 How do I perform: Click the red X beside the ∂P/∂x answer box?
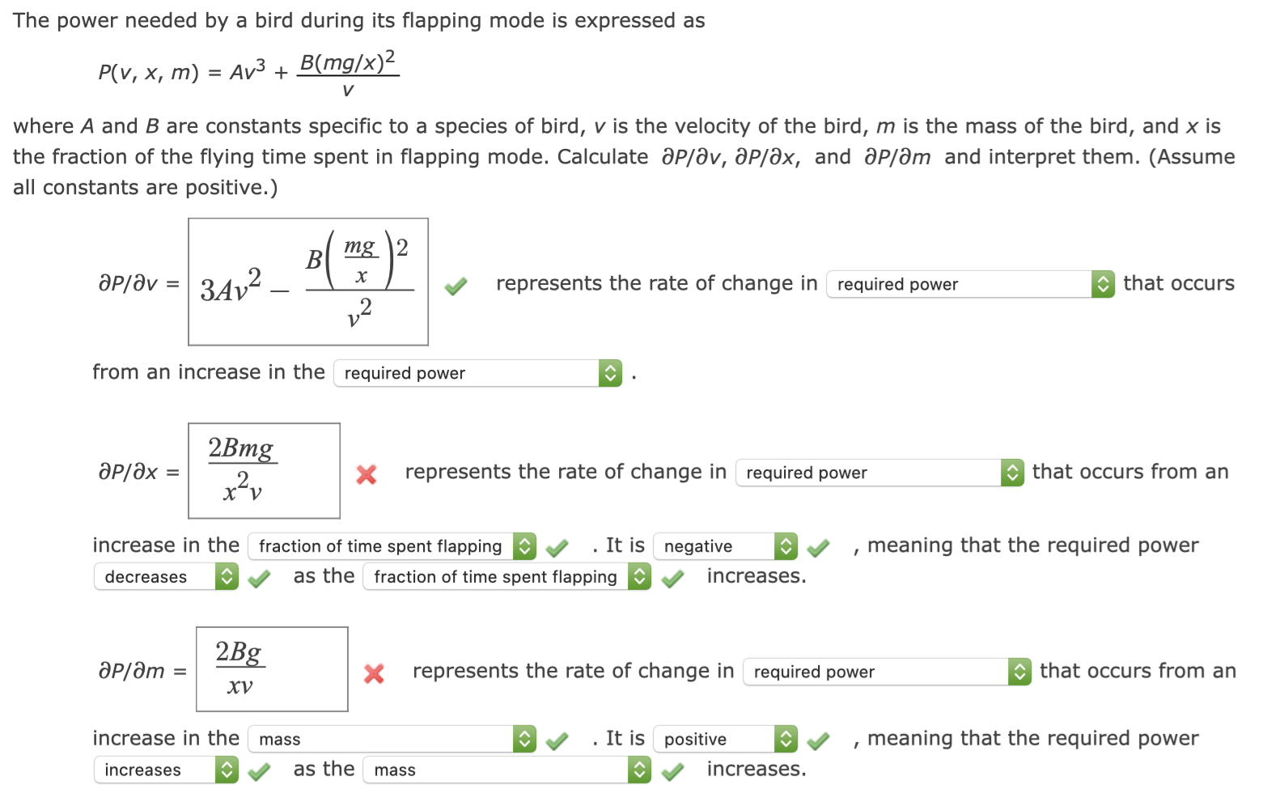click(366, 474)
